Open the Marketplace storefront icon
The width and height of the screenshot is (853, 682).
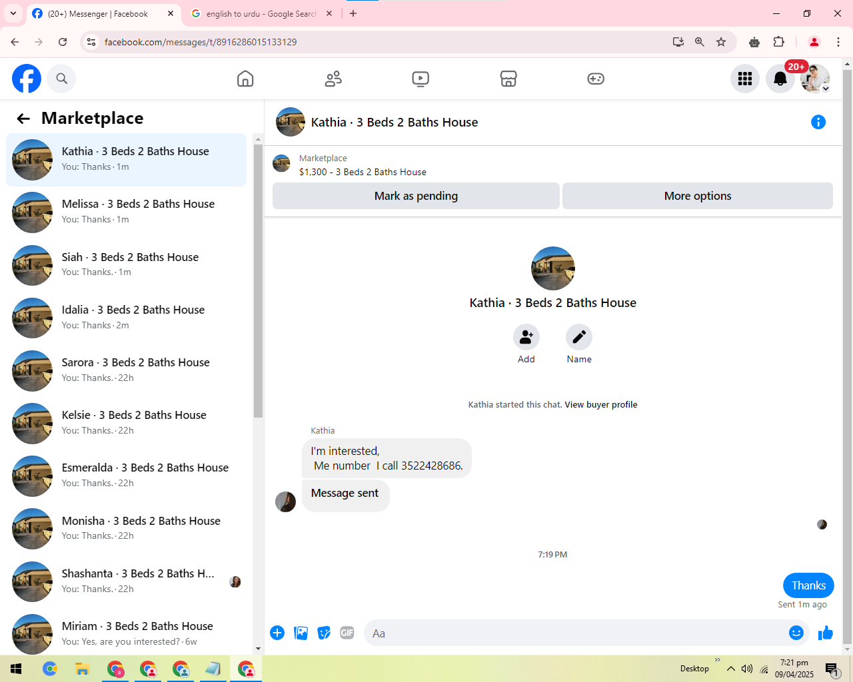508,79
